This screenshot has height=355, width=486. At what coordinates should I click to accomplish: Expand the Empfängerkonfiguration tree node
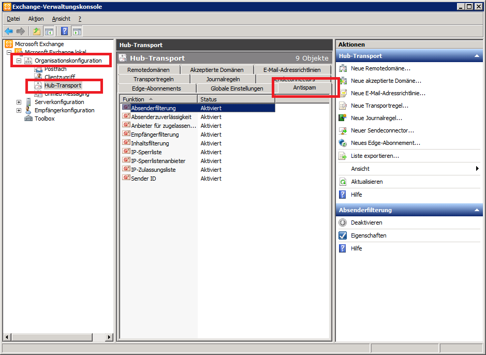[x=19, y=110]
